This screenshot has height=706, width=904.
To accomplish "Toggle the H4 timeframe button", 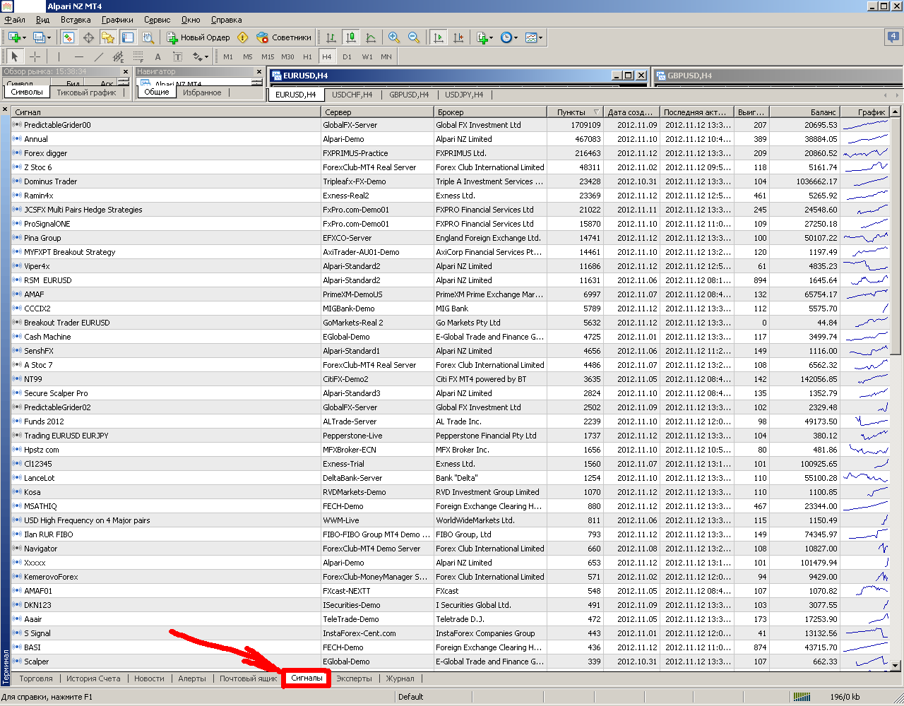I will tap(326, 56).
